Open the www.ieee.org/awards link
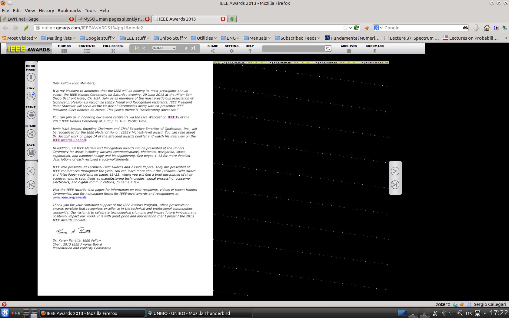The width and height of the screenshot is (509, 318). pyautogui.click(x=69, y=197)
